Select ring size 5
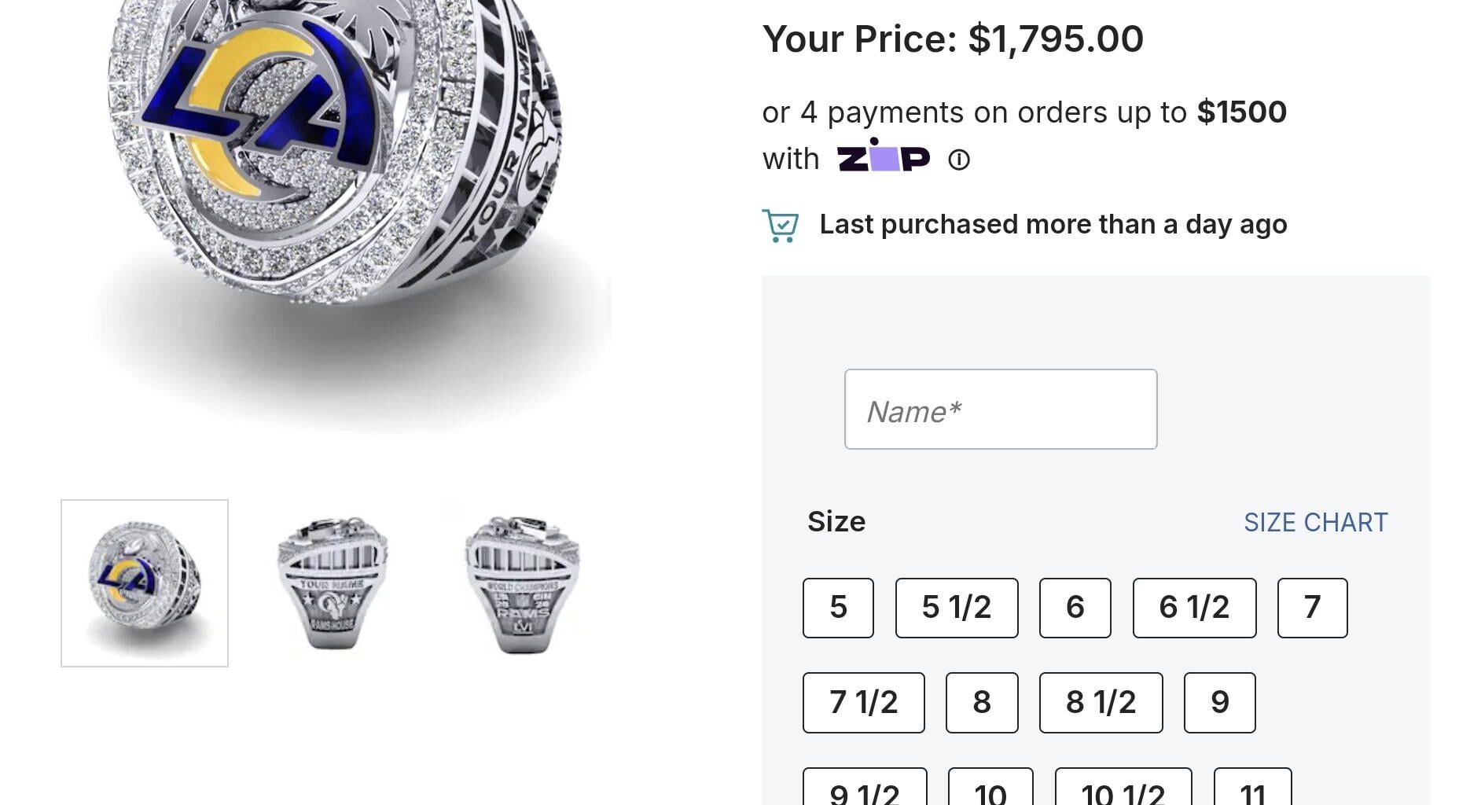This screenshot has width=1459, height=805. click(838, 608)
